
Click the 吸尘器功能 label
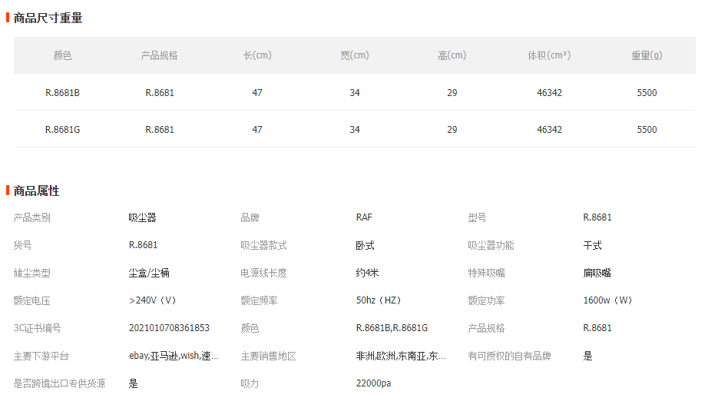[x=491, y=245]
